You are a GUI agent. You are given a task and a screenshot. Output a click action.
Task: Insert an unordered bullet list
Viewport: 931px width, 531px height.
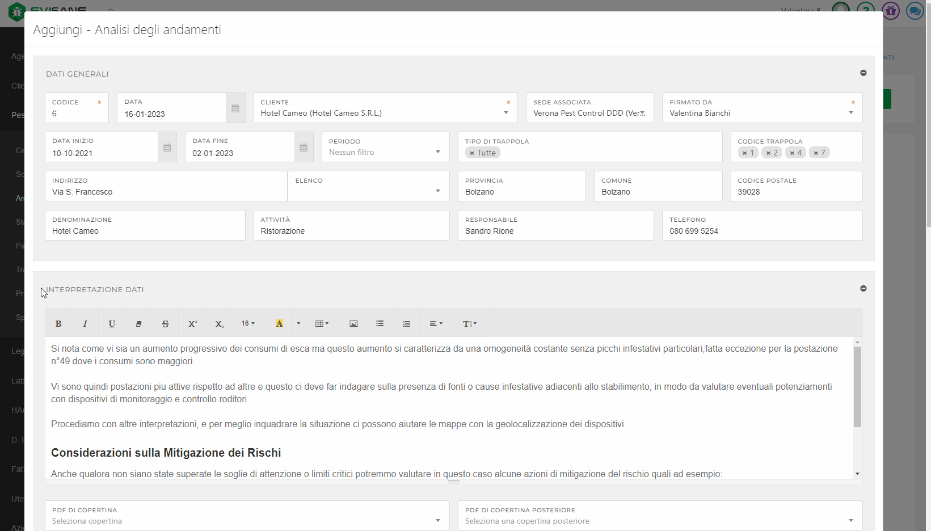380,324
